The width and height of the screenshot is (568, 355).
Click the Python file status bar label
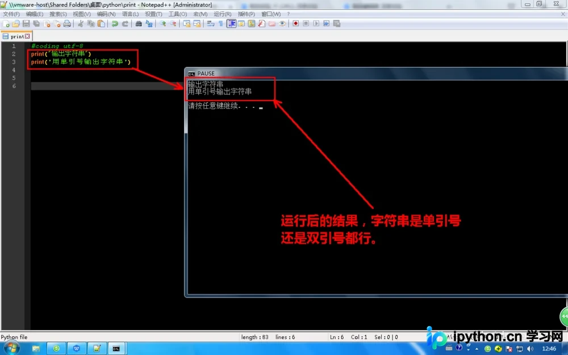14,337
